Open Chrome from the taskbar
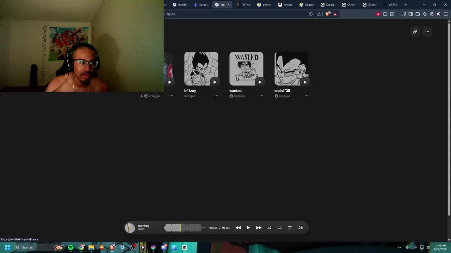The image size is (451, 253). (81, 247)
